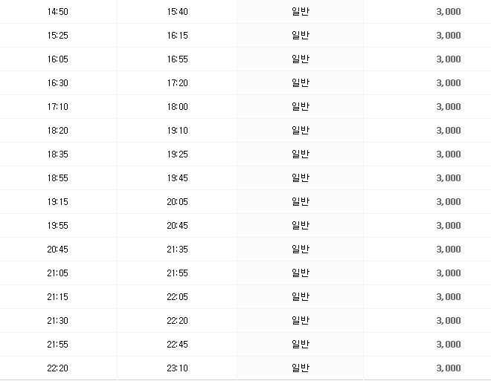This screenshot has height=381, width=491.
Task: Select the 18:20 departure time
Action: pyautogui.click(x=57, y=131)
